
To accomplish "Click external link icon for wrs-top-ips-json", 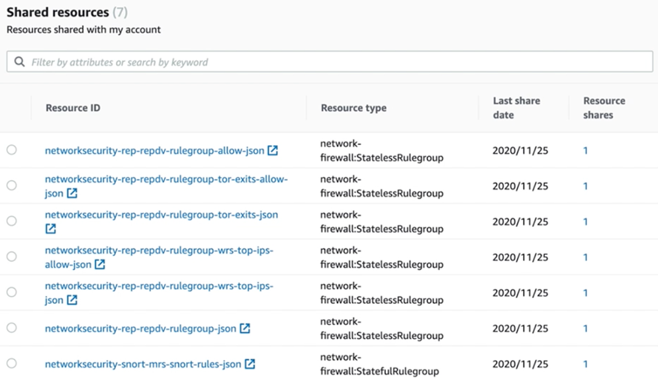I will (72, 301).
